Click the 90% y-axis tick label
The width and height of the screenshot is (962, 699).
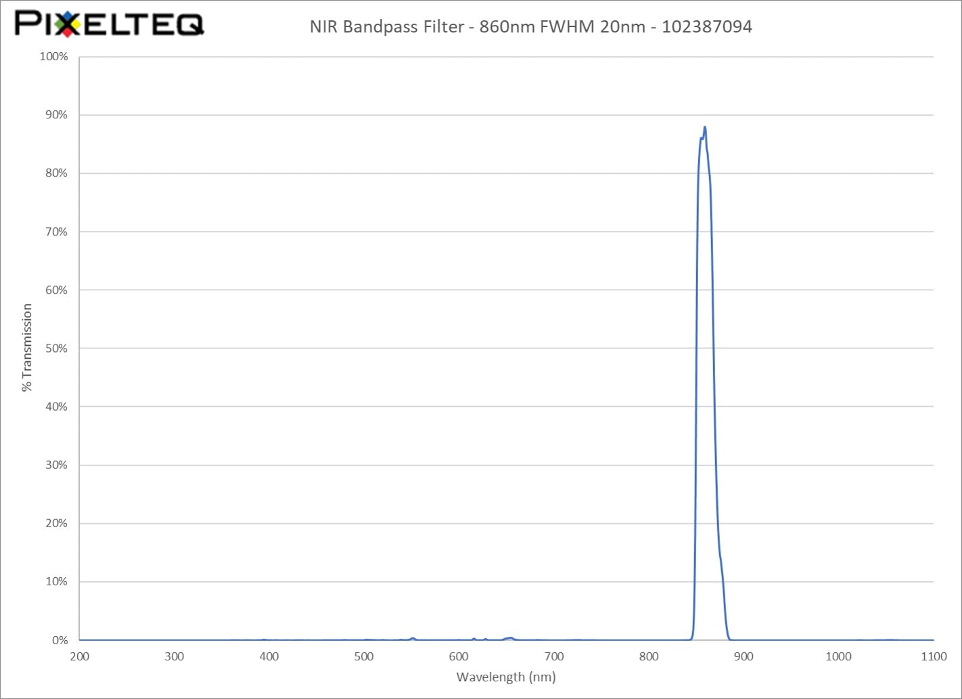click(x=56, y=115)
